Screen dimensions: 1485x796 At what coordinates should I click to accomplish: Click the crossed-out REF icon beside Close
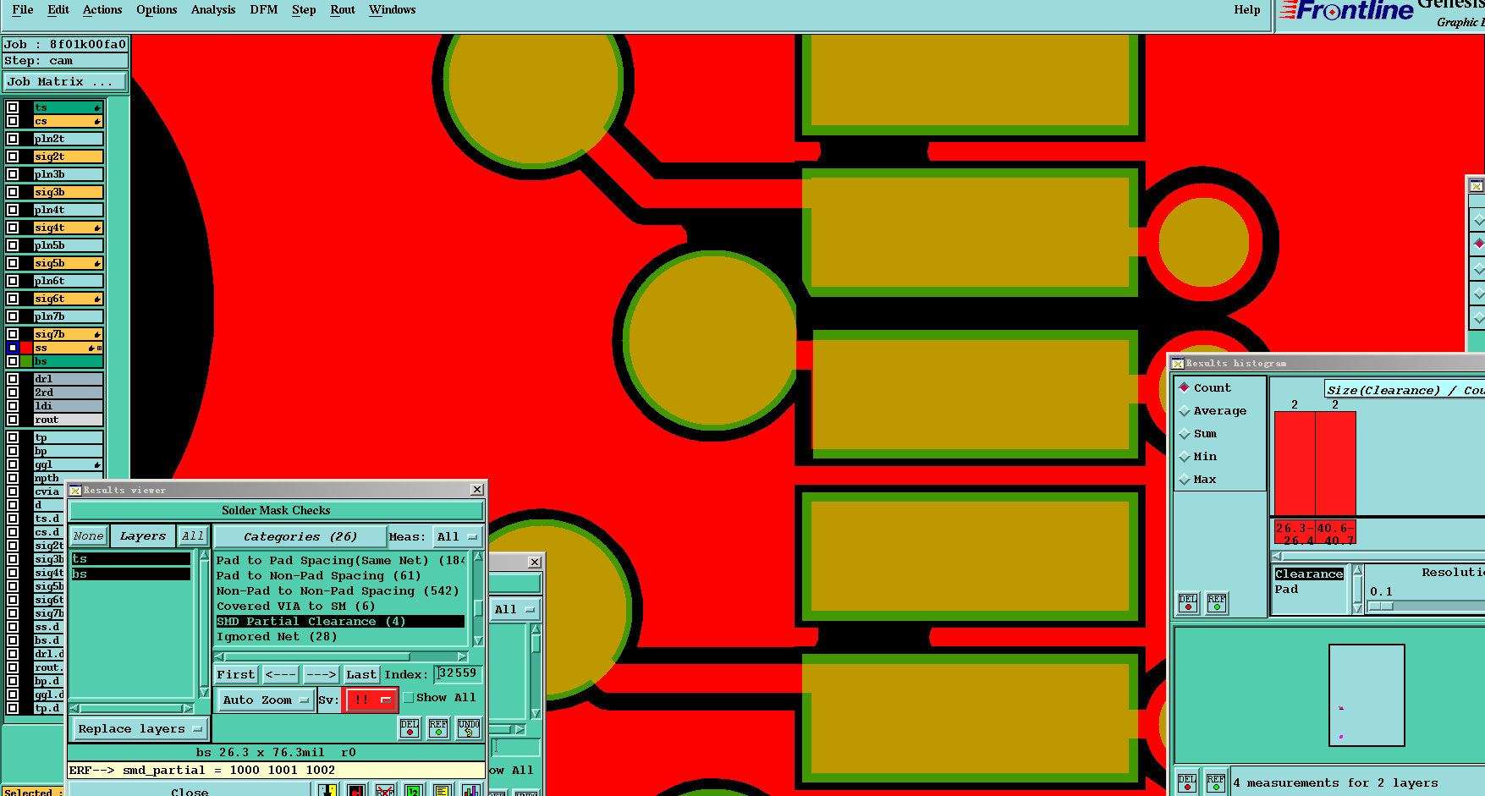click(385, 791)
